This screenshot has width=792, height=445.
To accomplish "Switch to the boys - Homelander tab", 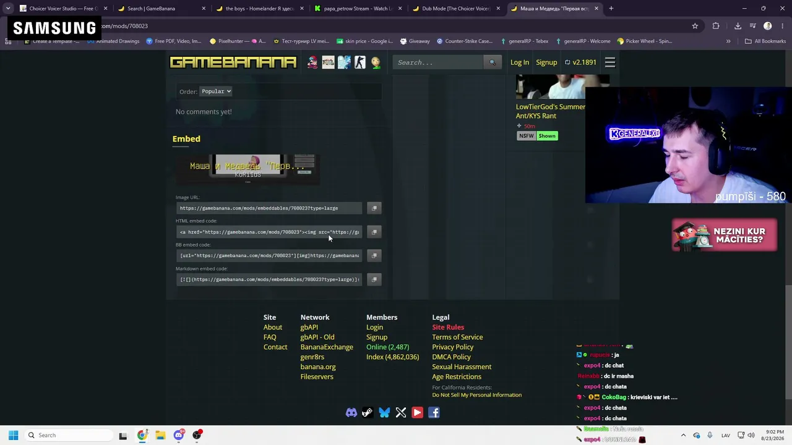I will click(x=260, y=9).
